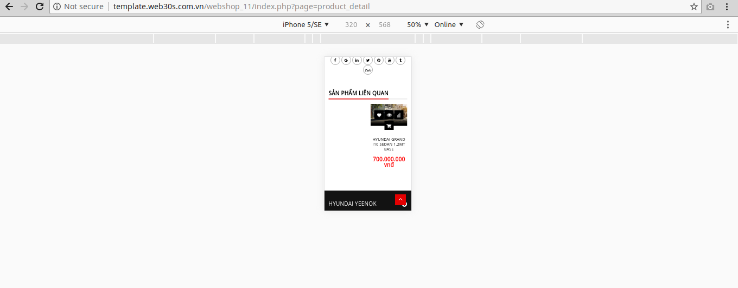Screen dimensions: 738x288
Task: Click the 'SẢN PHẨM LIÊN QUAN' heading
Action: tap(358, 93)
